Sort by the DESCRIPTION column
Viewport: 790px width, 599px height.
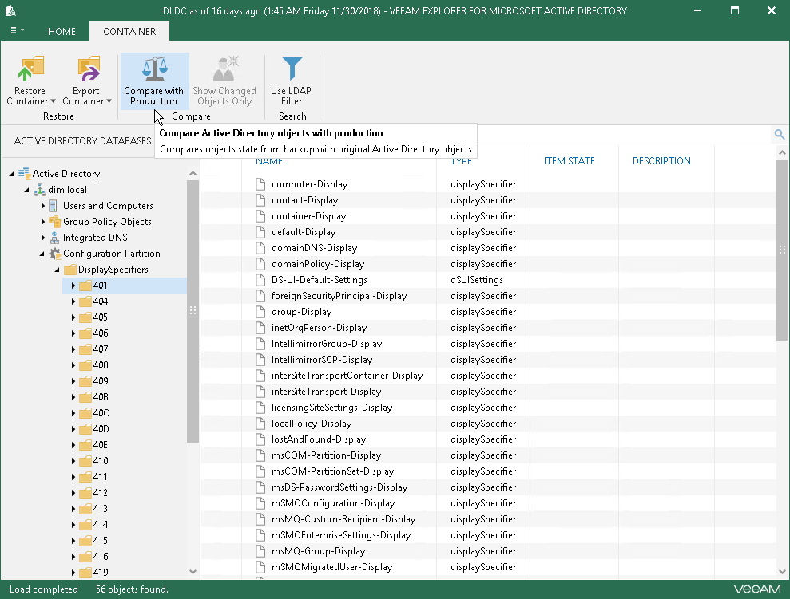661,161
